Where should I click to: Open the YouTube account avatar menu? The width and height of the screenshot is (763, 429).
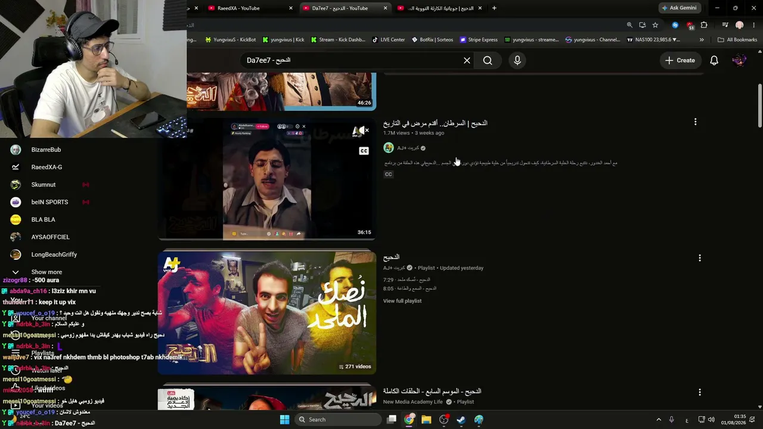(739, 60)
